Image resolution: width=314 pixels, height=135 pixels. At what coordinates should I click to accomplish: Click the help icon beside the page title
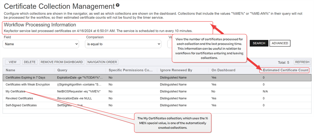pyautogui.click(x=118, y=5)
